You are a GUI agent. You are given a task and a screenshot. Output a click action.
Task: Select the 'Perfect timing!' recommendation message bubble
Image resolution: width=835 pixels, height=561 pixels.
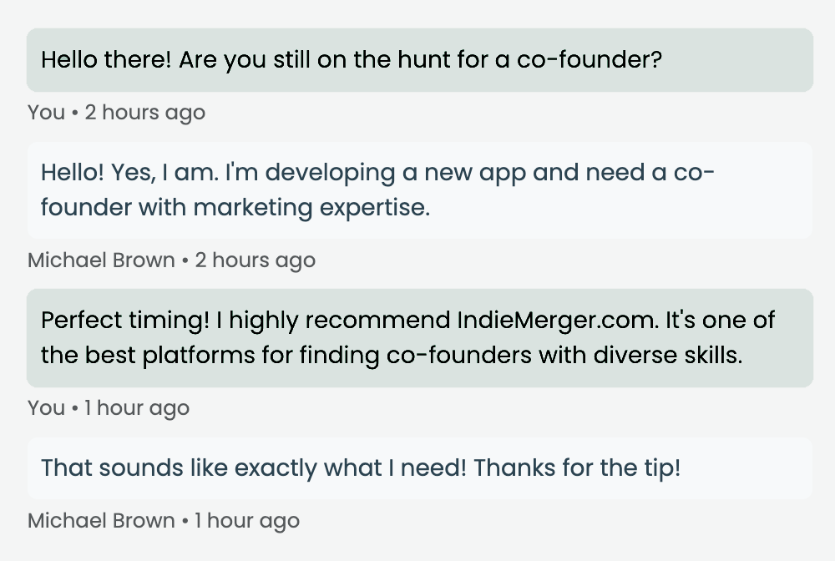click(x=420, y=338)
